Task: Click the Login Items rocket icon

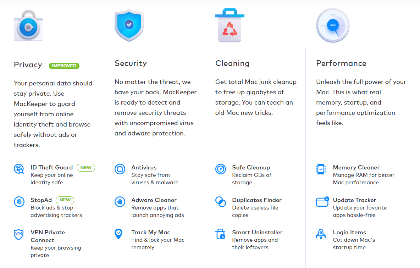Action: point(321,234)
